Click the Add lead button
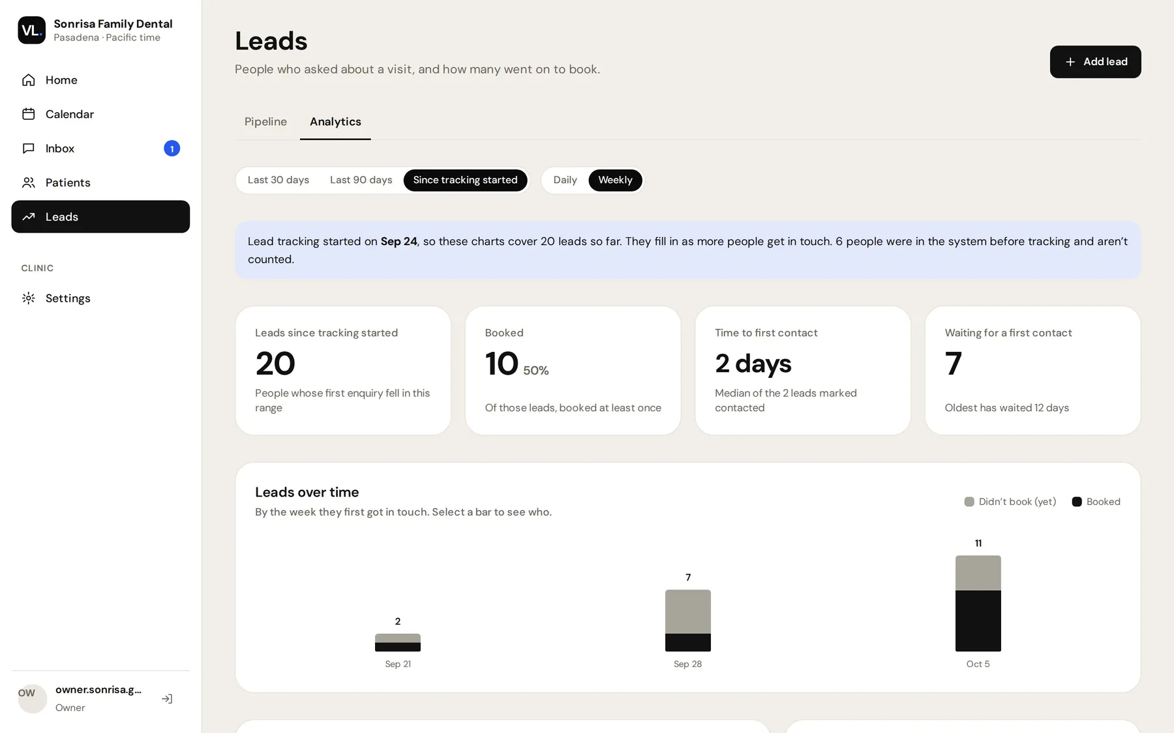 tap(1095, 62)
